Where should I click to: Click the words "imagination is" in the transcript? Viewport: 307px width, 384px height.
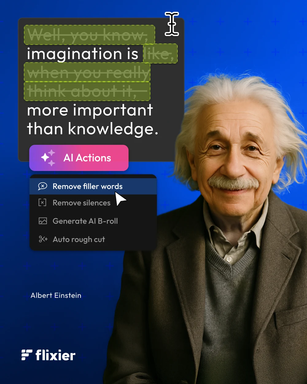(x=83, y=54)
